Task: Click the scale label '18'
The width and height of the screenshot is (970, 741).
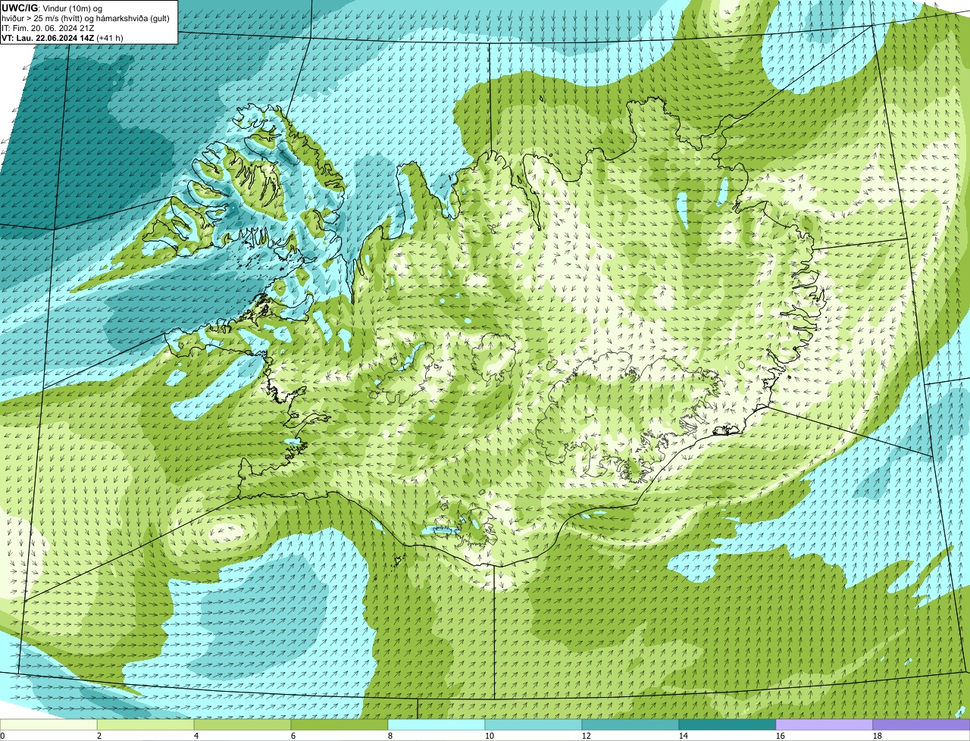Action: click(878, 736)
